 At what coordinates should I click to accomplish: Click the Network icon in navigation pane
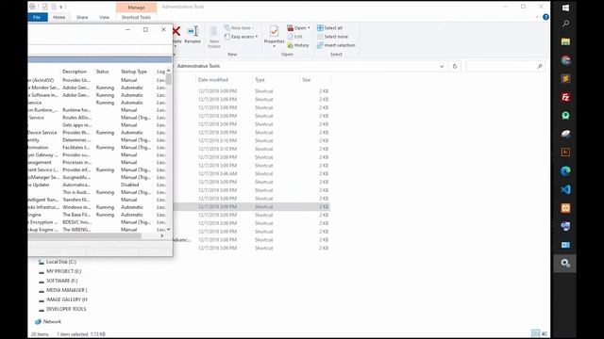pos(38,322)
